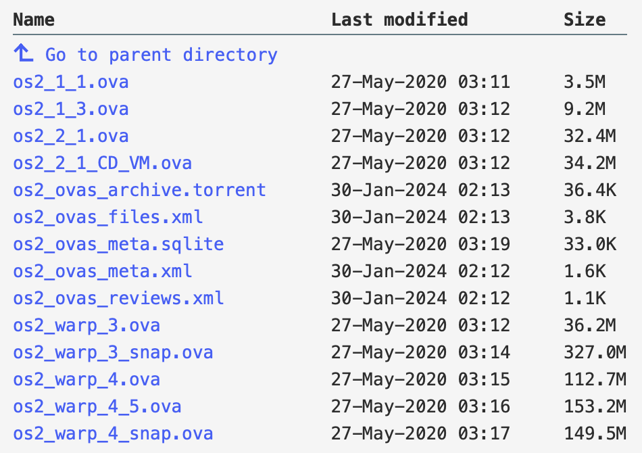View os2_ovas_reviews.xml file
The image size is (642, 453).
118,299
